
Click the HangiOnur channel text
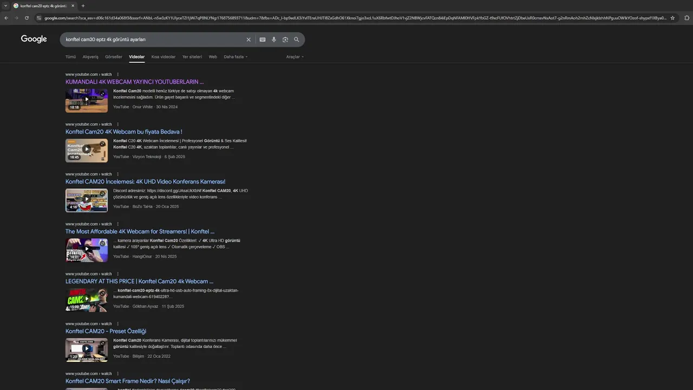[142, 256]
